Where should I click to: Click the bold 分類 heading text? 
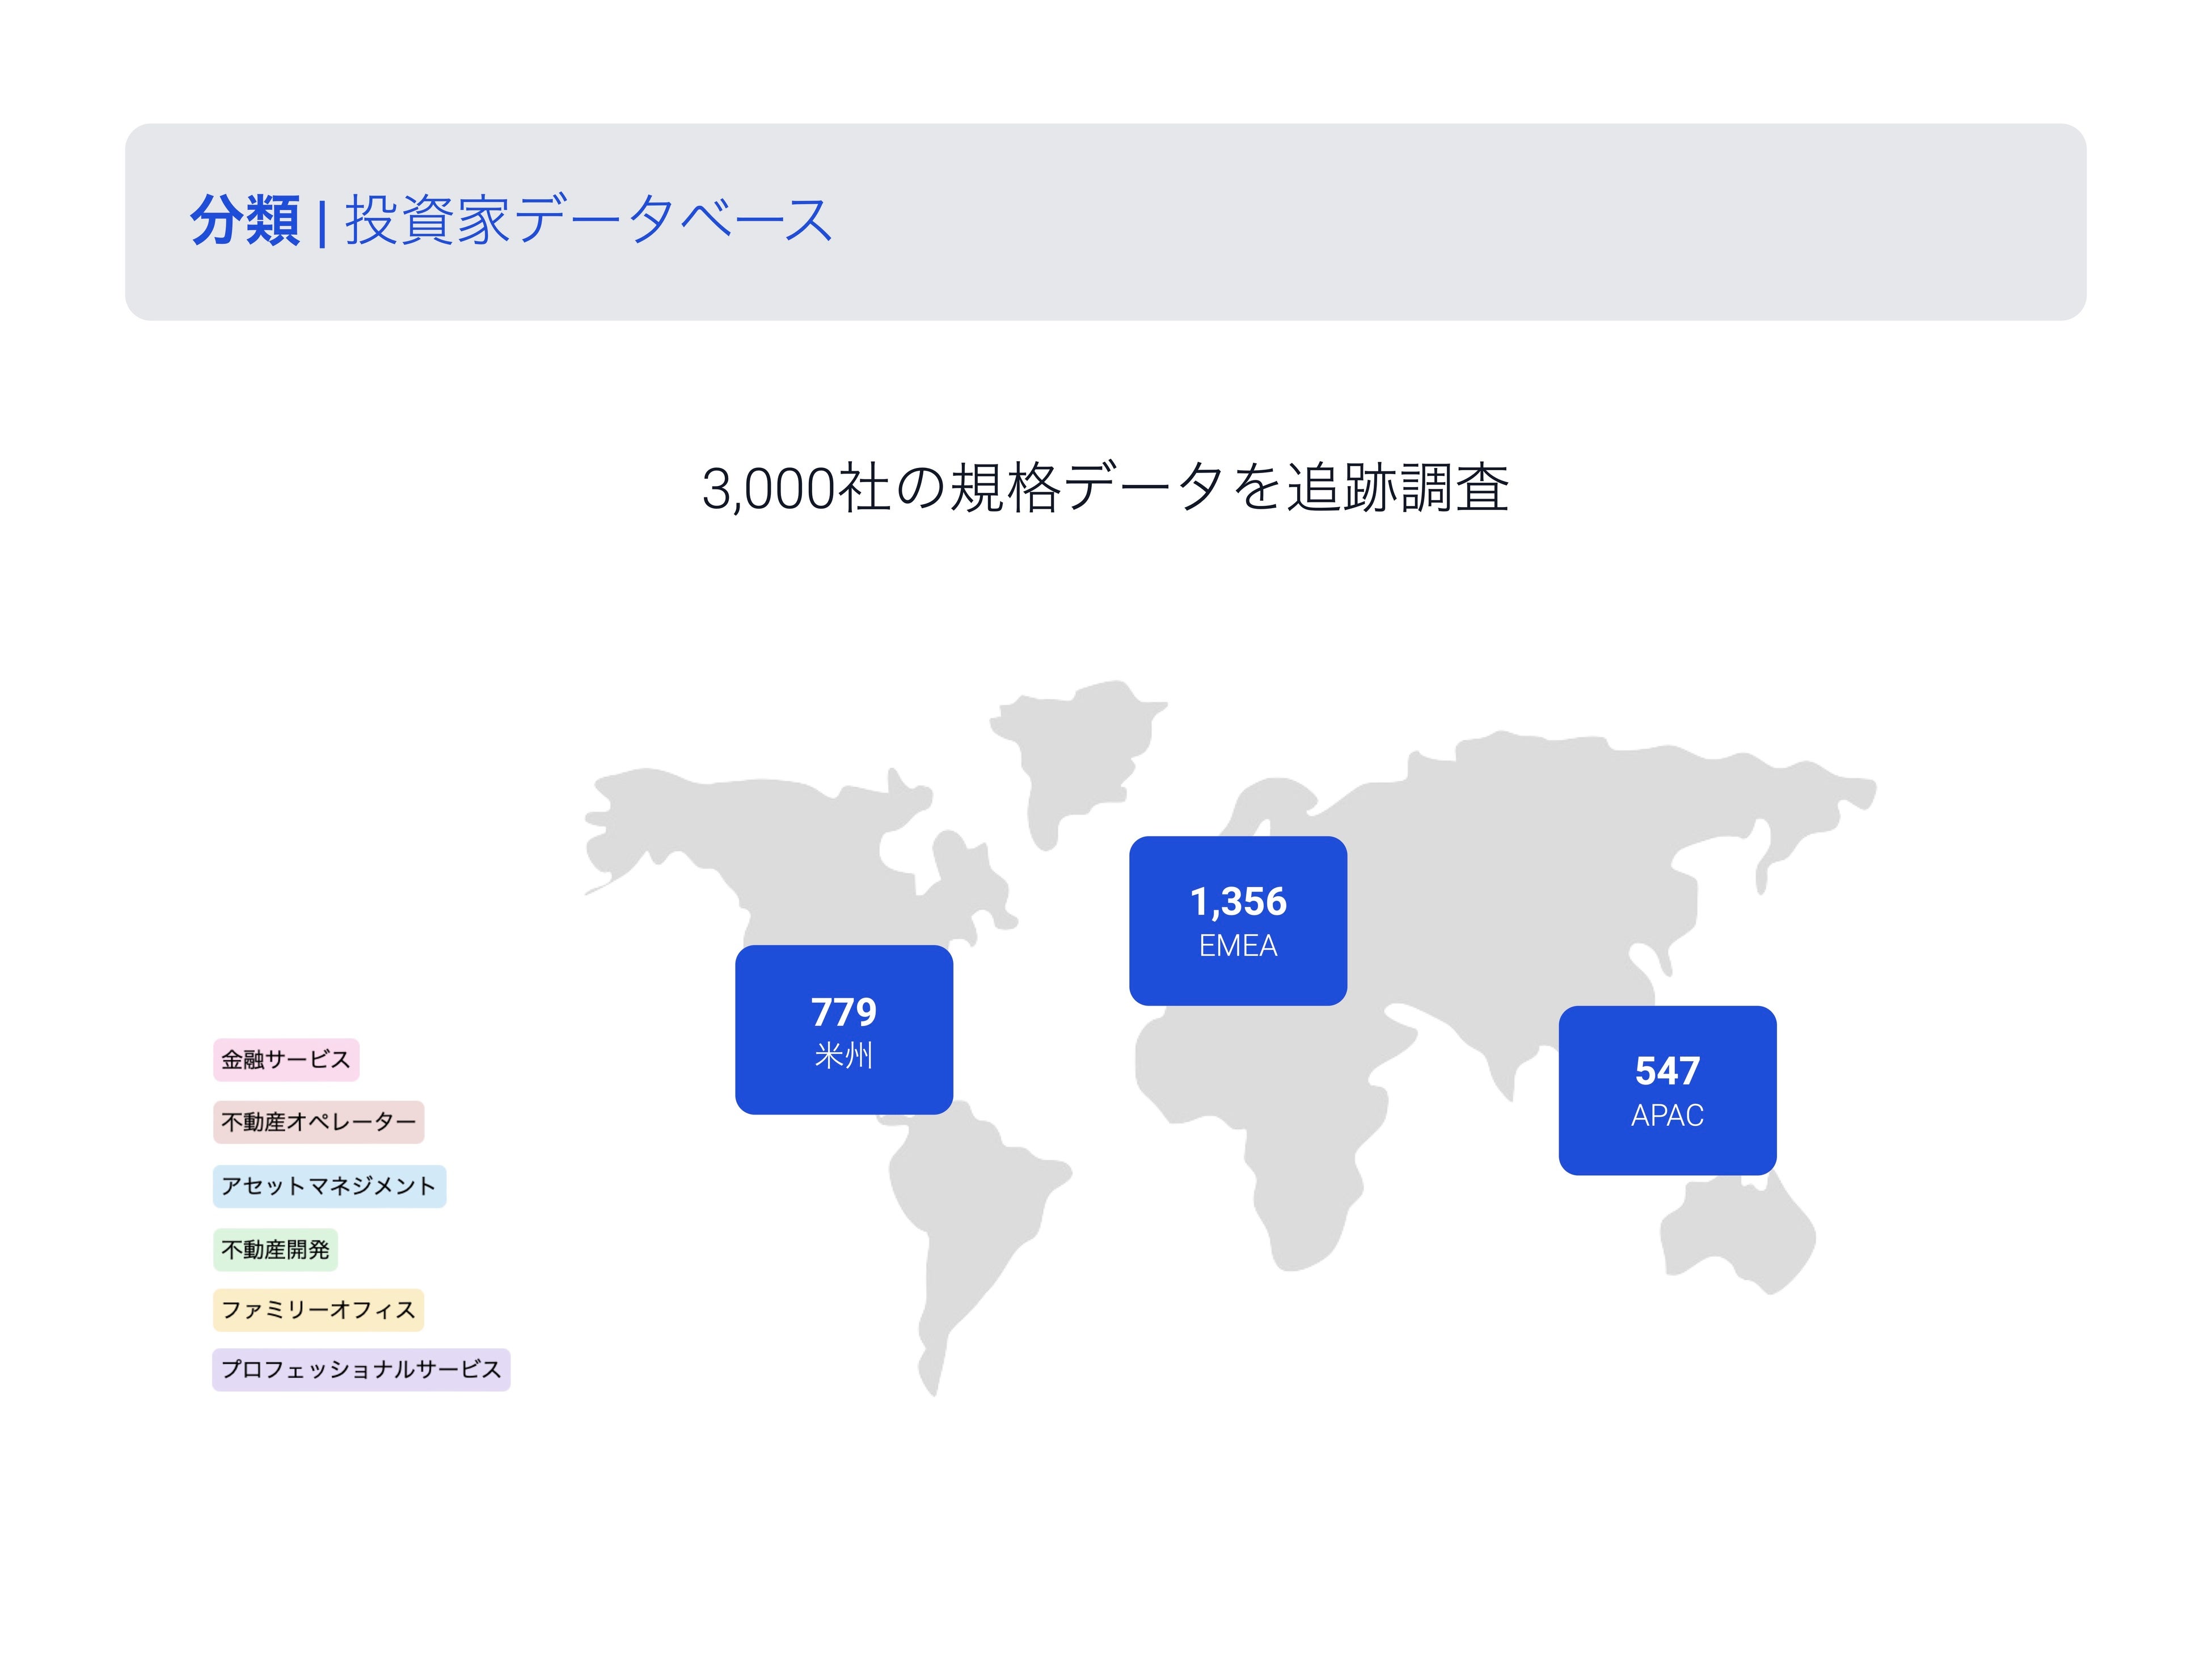pos(245,221)
